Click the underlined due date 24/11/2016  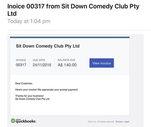pyautogui.click(x=42, y=65)
